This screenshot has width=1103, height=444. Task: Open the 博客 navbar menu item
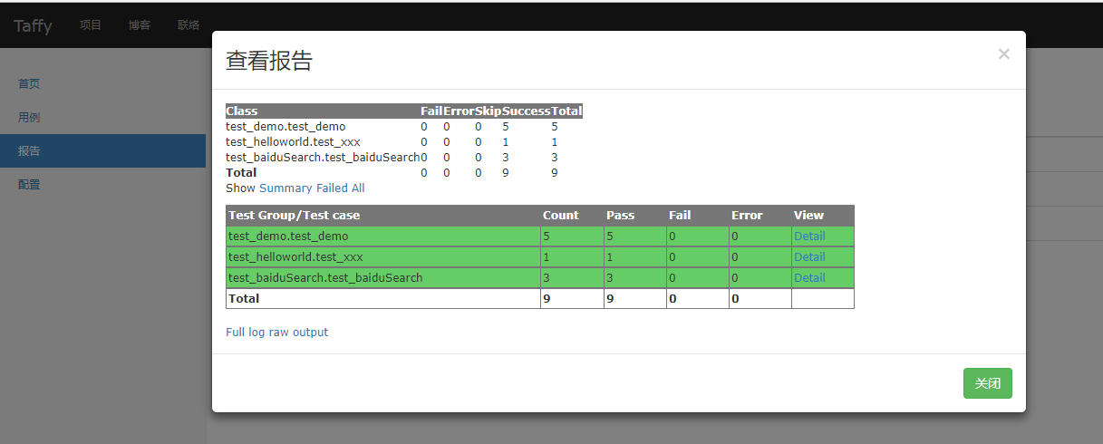[x=140, y=25]
